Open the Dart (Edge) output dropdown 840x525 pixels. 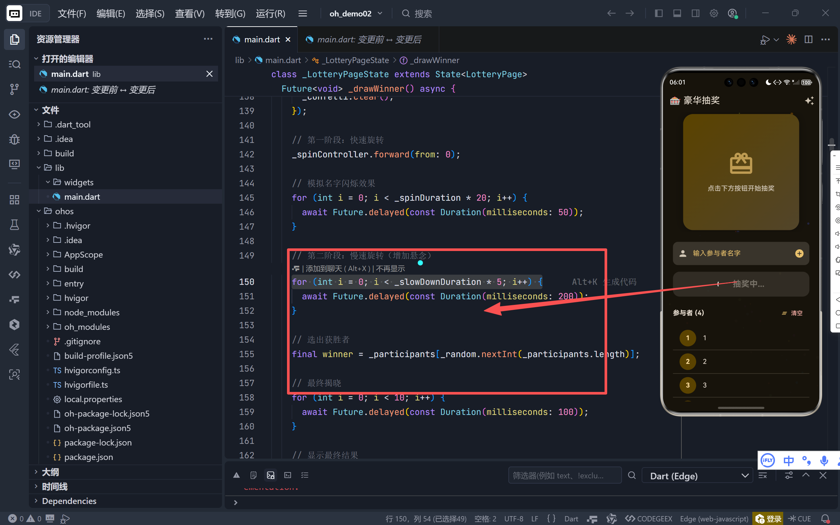697,476
